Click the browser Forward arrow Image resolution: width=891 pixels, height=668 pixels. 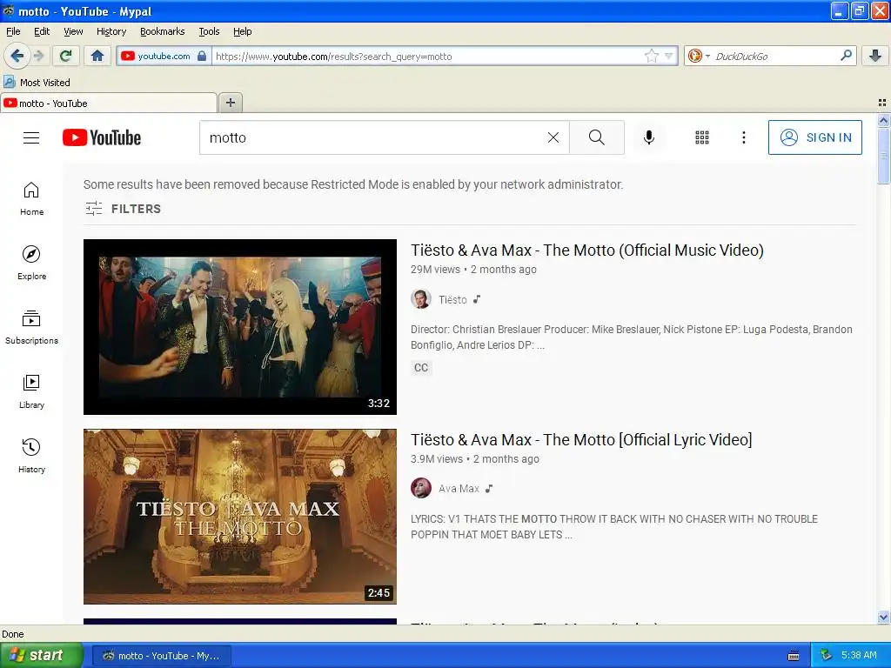pos(38,56)
